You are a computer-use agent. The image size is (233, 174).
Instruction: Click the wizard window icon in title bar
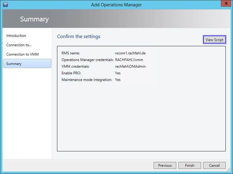[x=5, y=5]
